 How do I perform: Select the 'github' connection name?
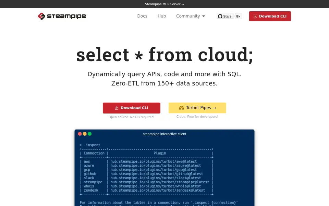(x=90, y=174)
